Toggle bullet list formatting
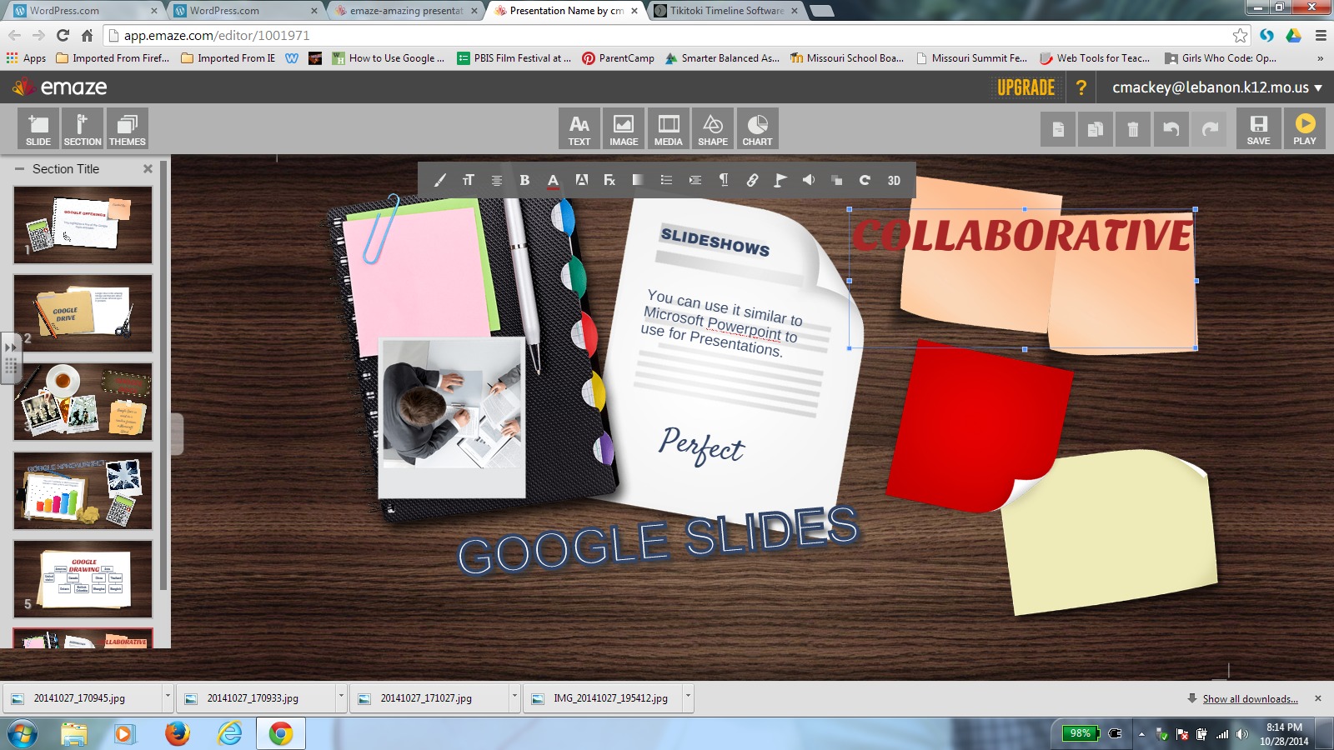Viewport: 1334px width, 750px height. [x=666, y=180]
